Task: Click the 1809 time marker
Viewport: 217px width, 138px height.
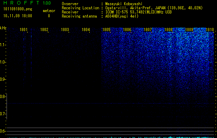Action: (x=189, y=30)
